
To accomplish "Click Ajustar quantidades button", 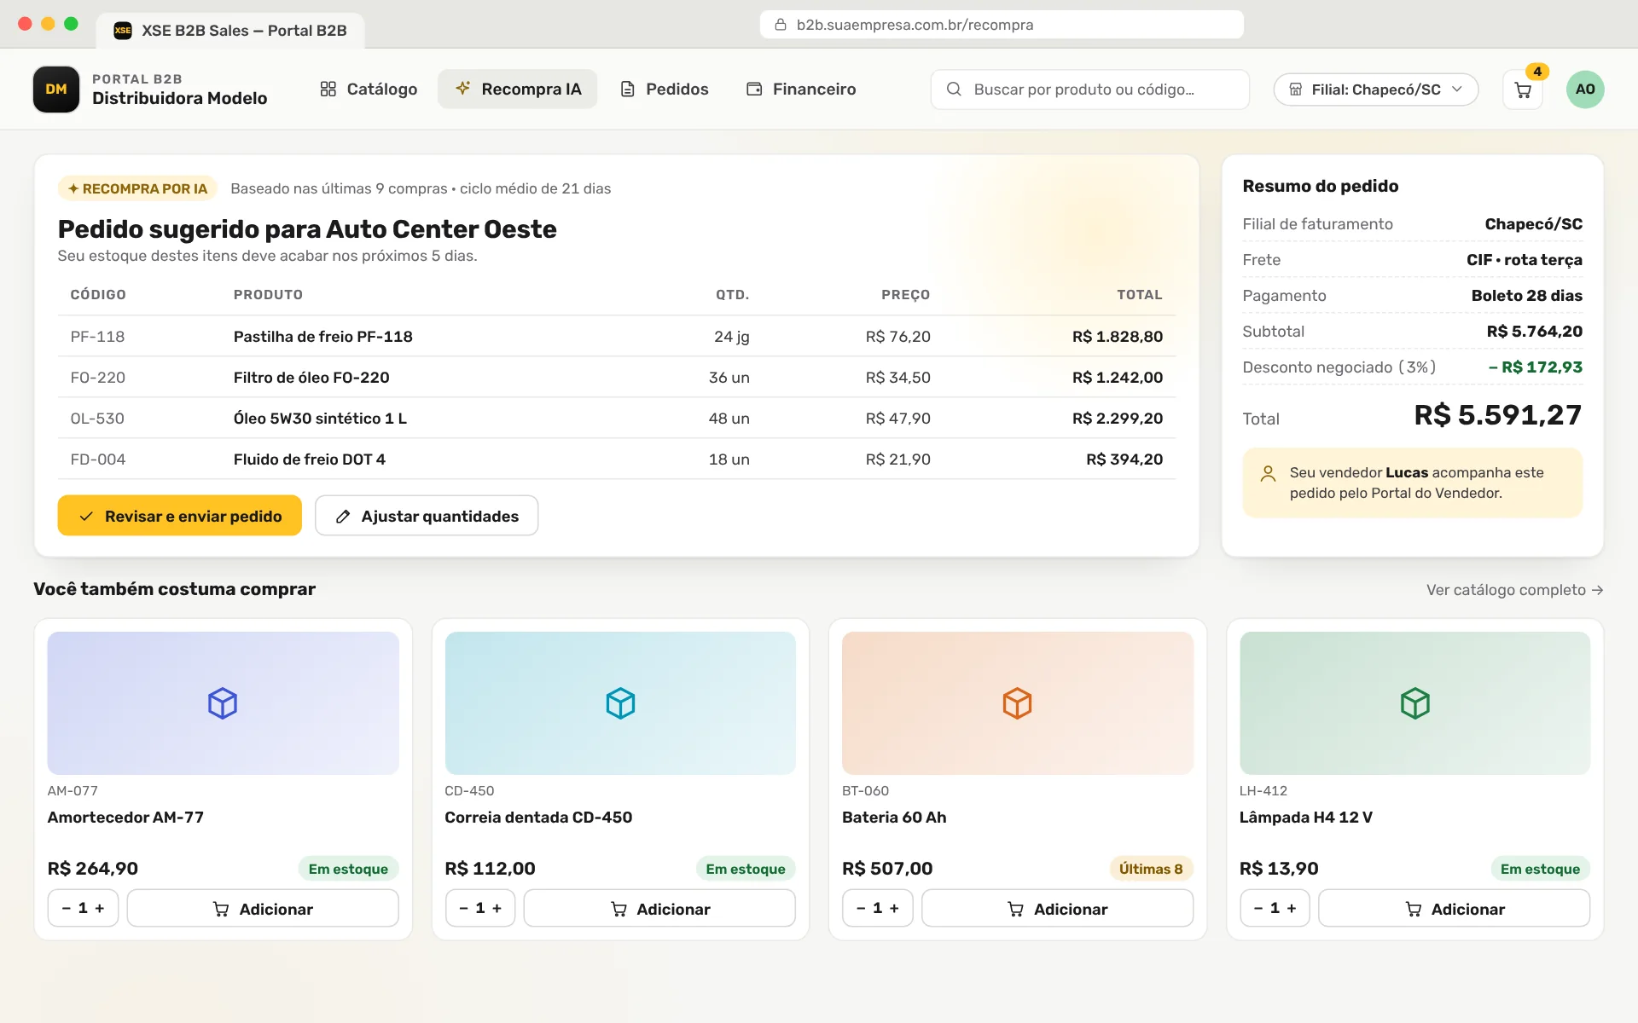I will tap(427, 516).
